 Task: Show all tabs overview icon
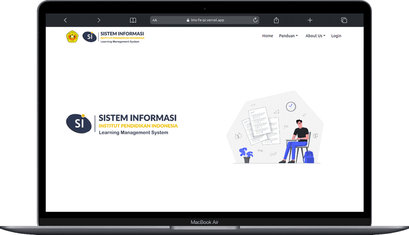[x=344, y=20]
